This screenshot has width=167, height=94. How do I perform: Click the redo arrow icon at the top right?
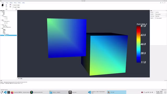tap(165, 3)
